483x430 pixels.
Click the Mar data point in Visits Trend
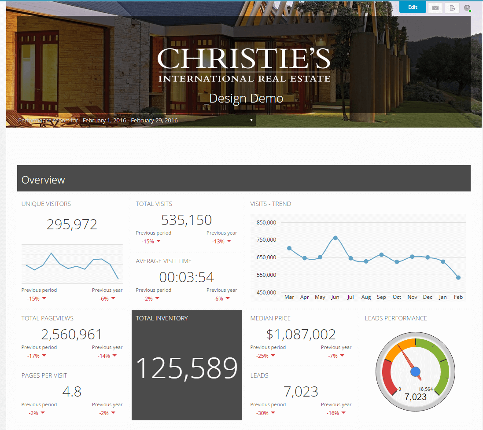click(x=289, y=248)
